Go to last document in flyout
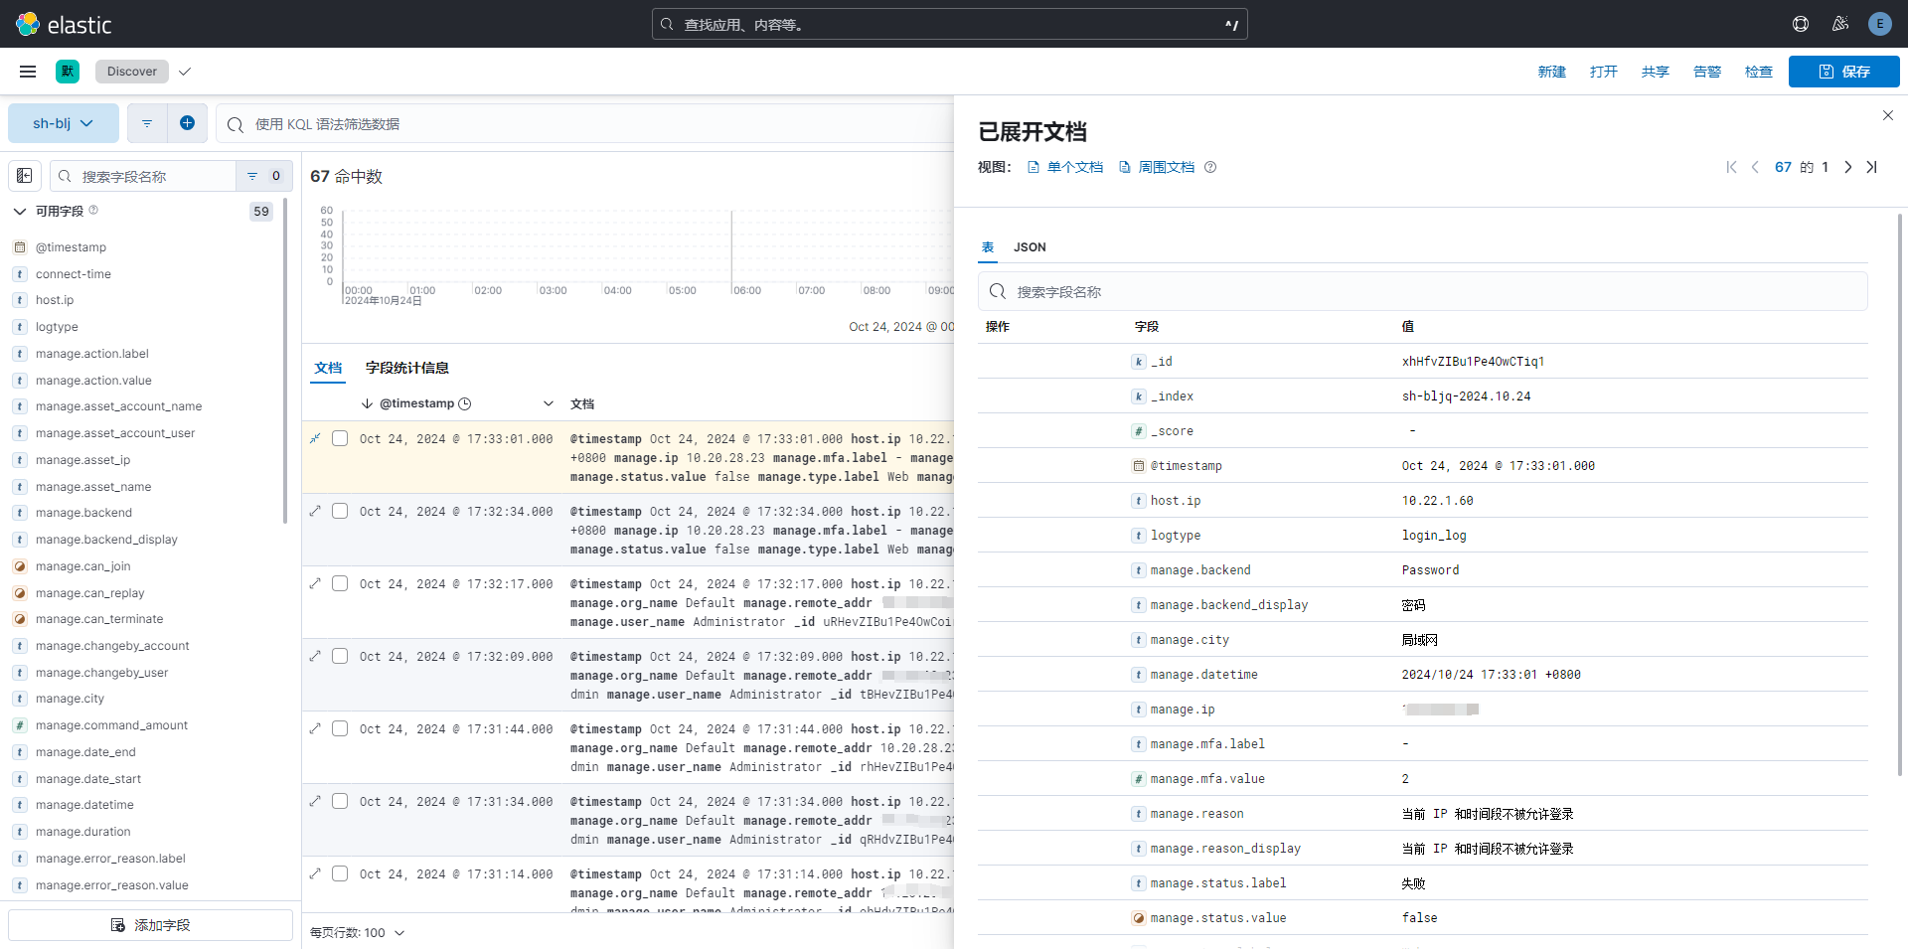The image size is (1908, 949). click(x=1871, y=167)
